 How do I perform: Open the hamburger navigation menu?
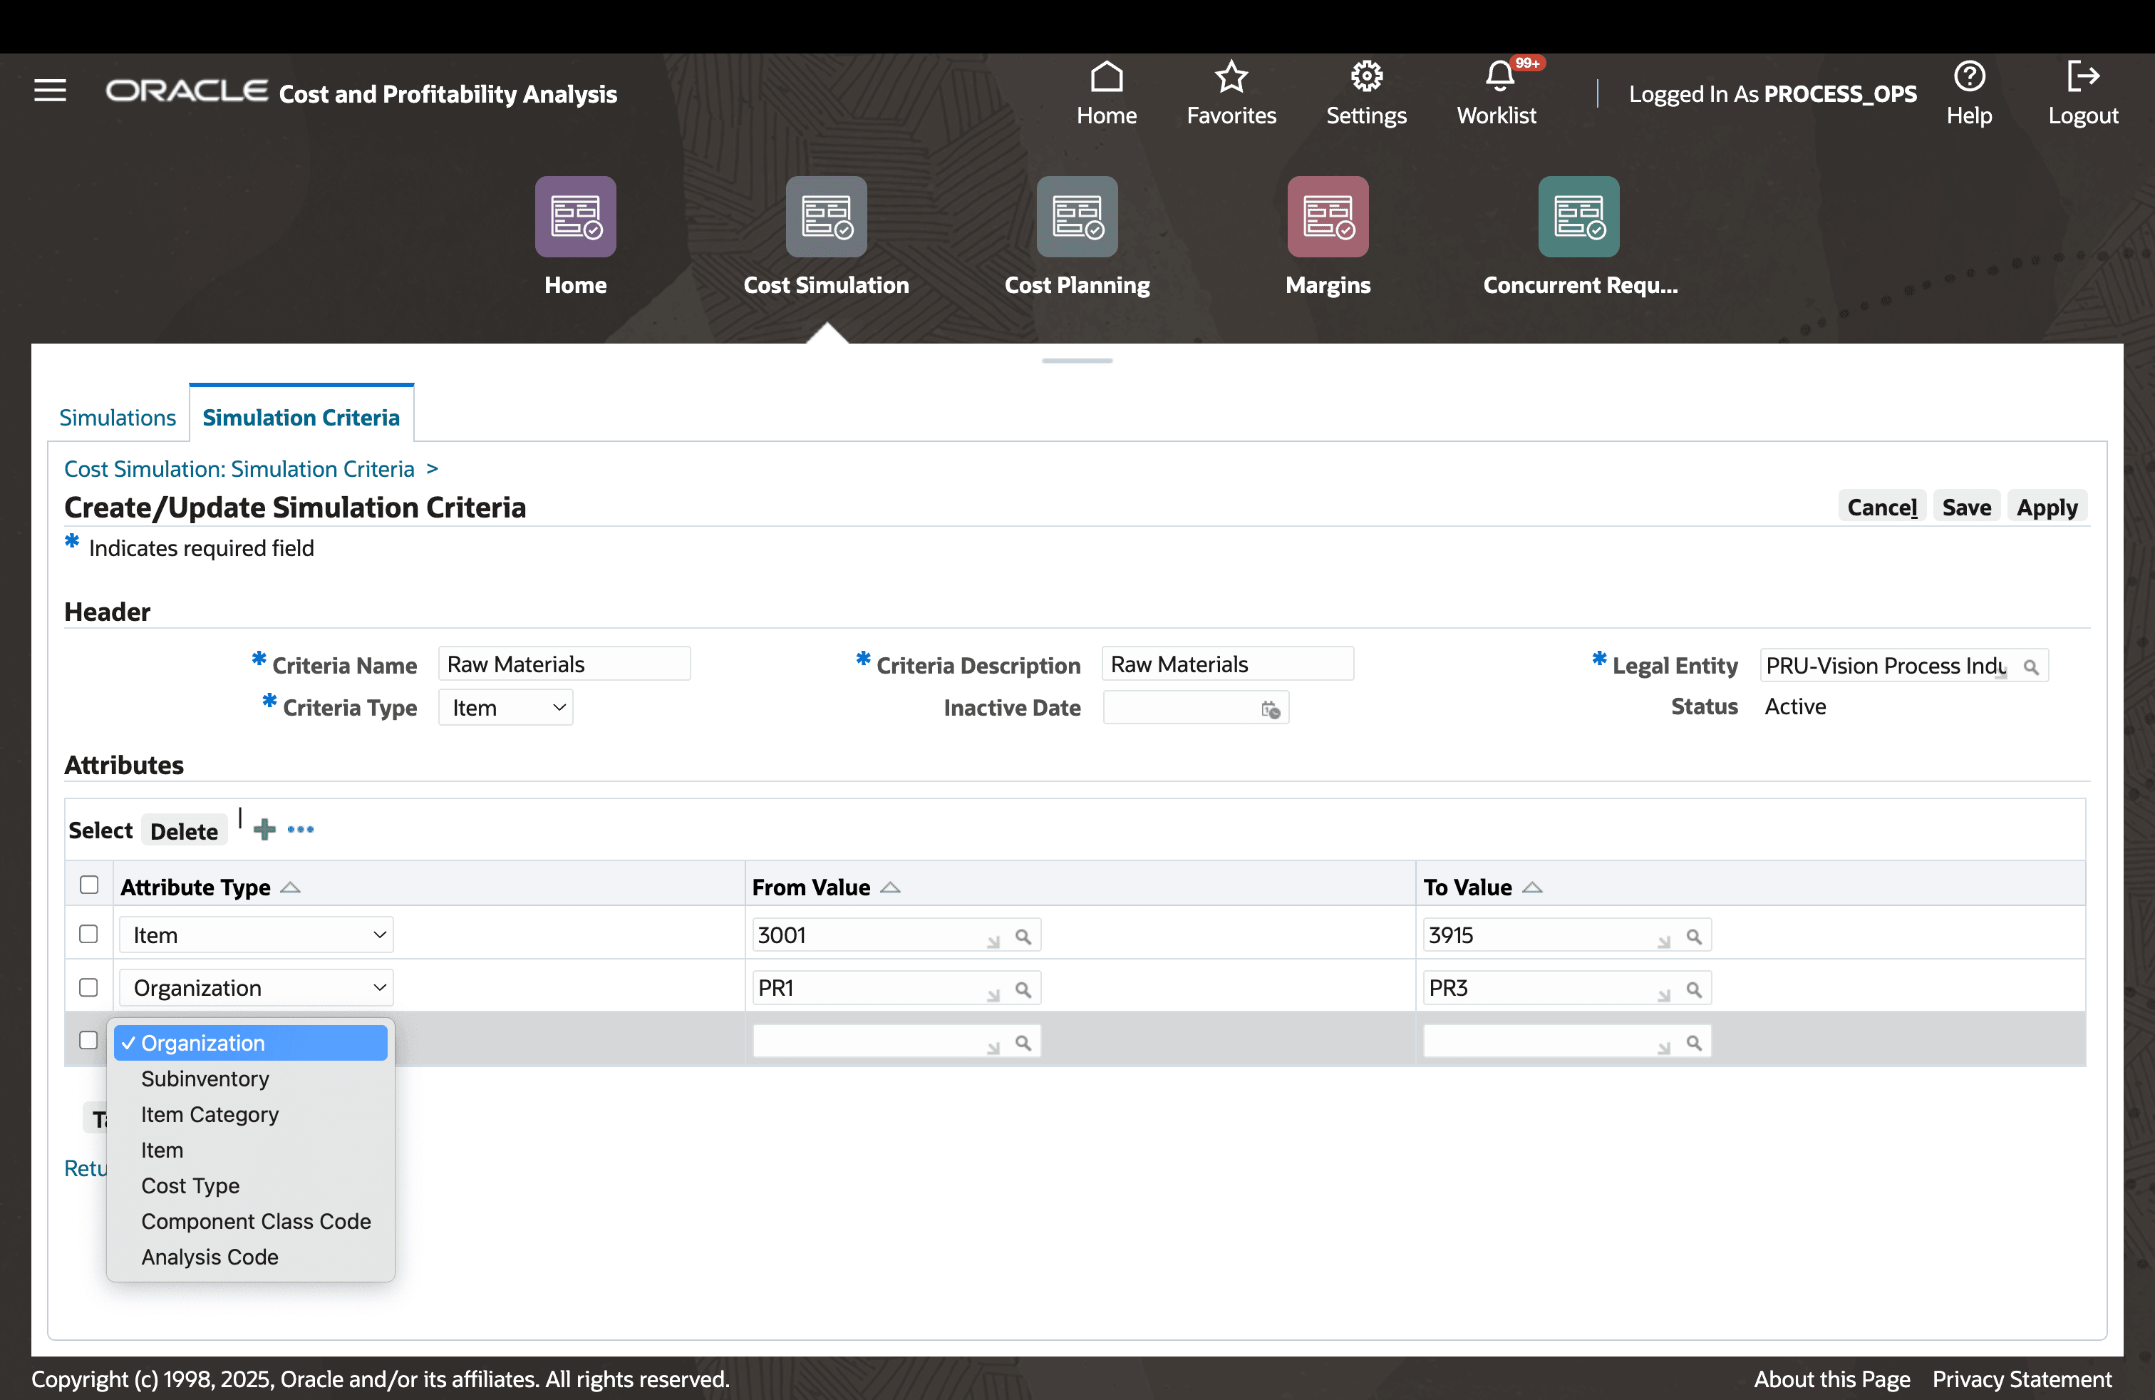pyautogui.click(x=50, y=90)
